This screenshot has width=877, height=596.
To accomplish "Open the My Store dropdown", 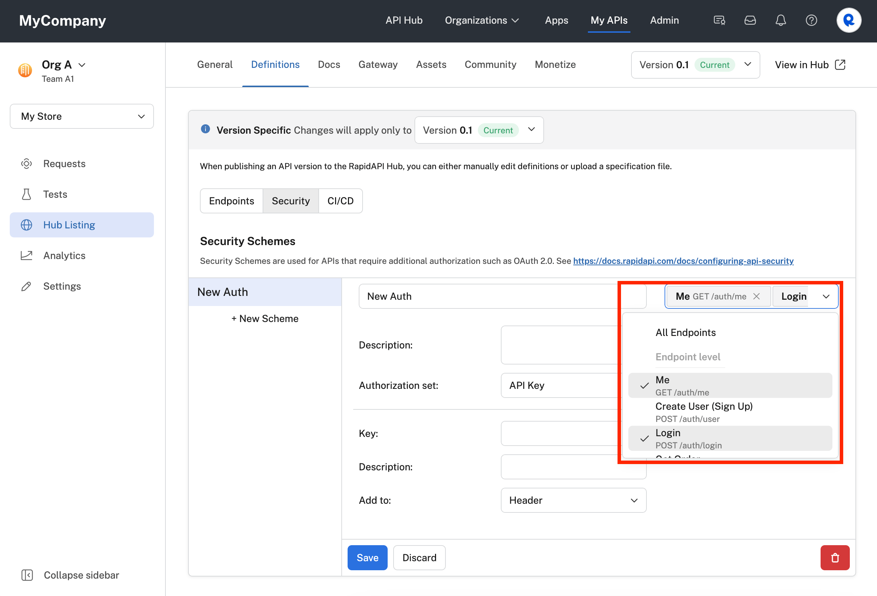I will coord(81,116).
